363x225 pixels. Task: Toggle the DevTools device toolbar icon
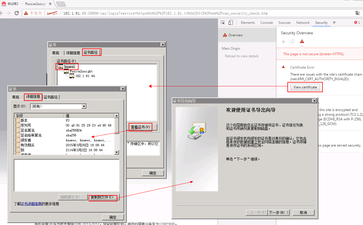[231, 22]
